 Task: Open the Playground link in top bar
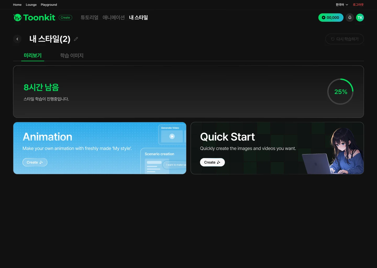click(49, 5)
